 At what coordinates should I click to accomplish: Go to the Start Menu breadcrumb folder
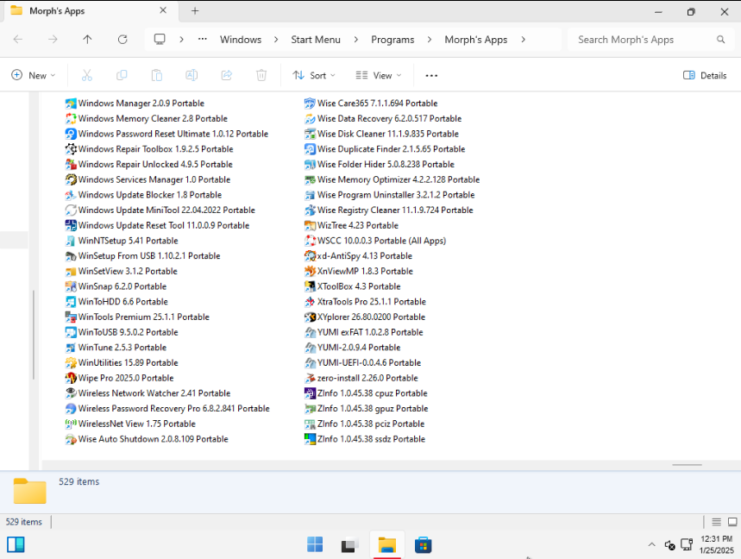pos(316,40)
